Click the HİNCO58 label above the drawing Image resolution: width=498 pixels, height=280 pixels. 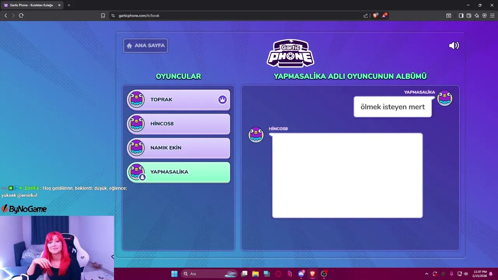pos(278,129)
